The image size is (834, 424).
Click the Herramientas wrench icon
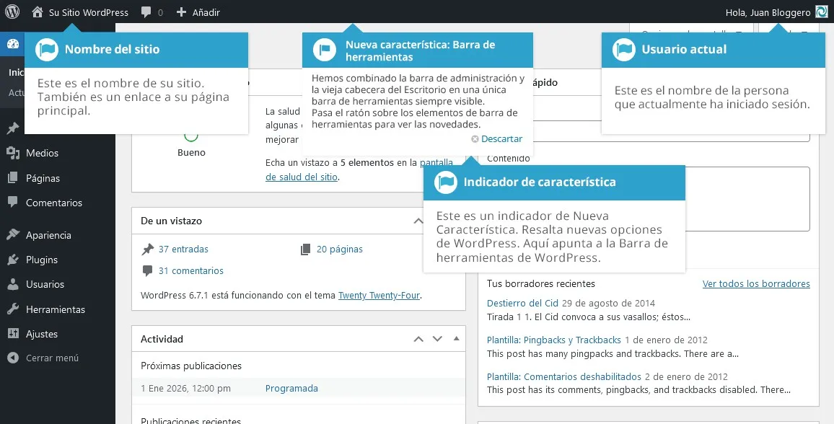tap(13, 309)
